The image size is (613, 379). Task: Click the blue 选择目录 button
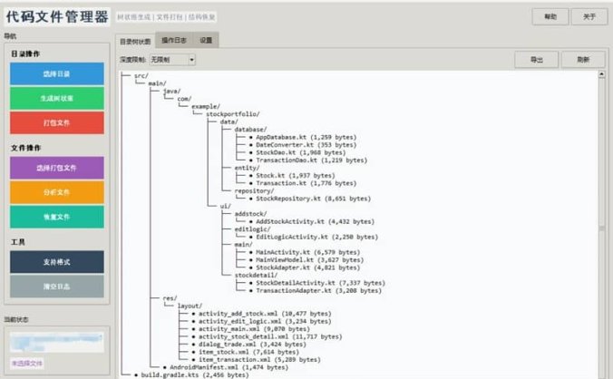pyautogui.click(x=56, y=73)
